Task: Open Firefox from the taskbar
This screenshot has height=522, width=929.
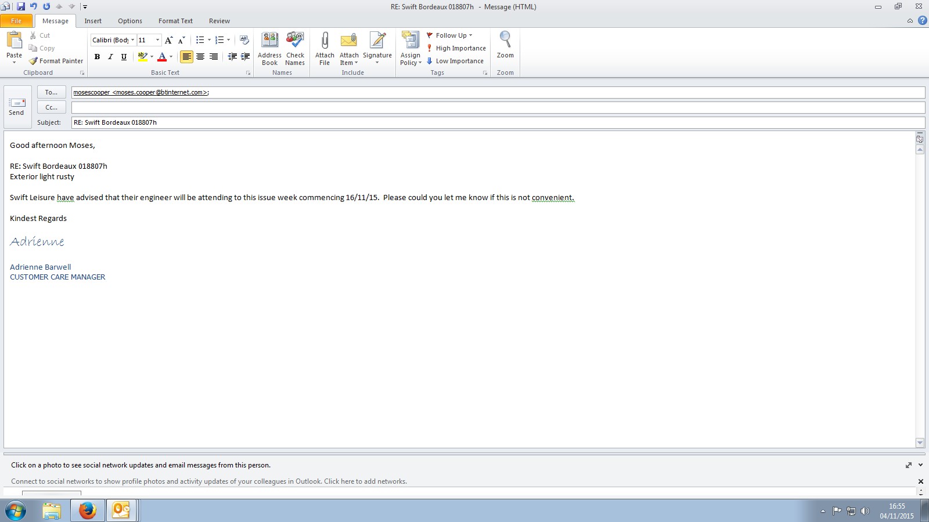Action: click(88, 511)
